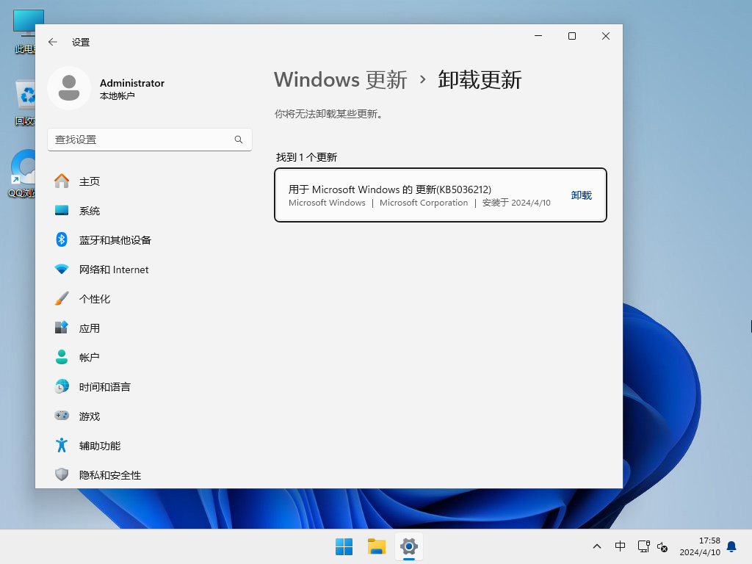The image size is (752, 564).
Task: Open 系统 settings from the sidebar
Action: coord(90,211)
